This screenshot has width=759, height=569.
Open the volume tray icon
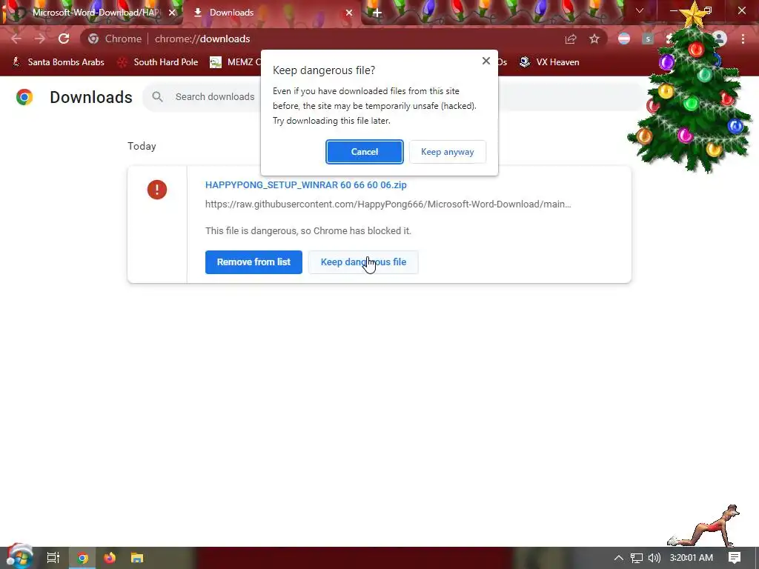coord(654,558)
